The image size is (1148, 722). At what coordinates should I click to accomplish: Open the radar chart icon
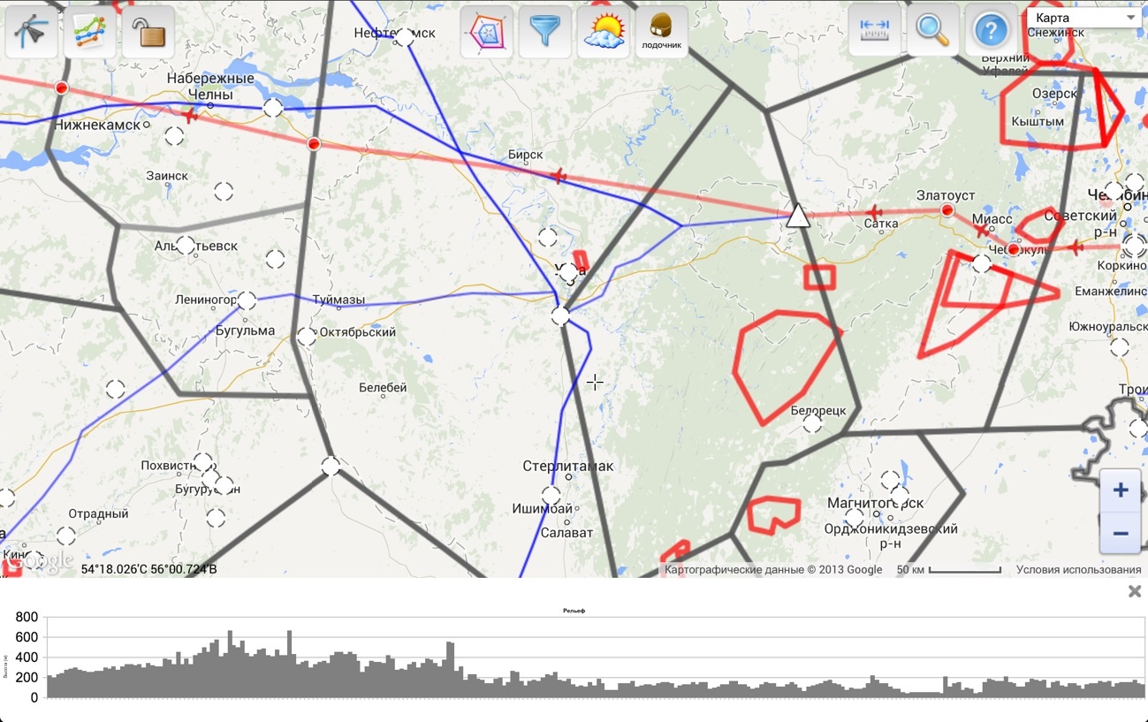(x=487, y=32)
